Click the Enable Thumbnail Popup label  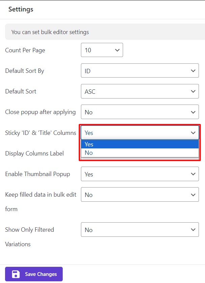pyautogui.click(x=37, y=174)
